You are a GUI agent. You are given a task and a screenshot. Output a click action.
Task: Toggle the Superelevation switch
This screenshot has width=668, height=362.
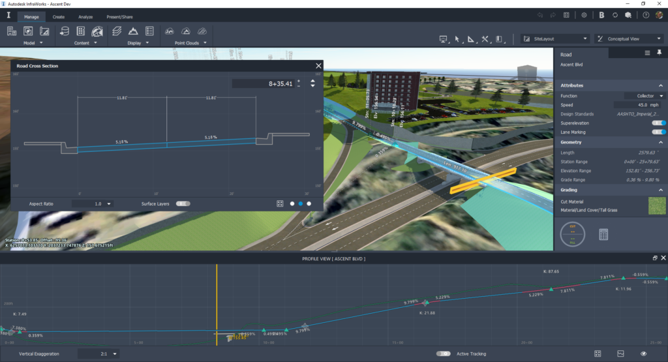[659, 123]
